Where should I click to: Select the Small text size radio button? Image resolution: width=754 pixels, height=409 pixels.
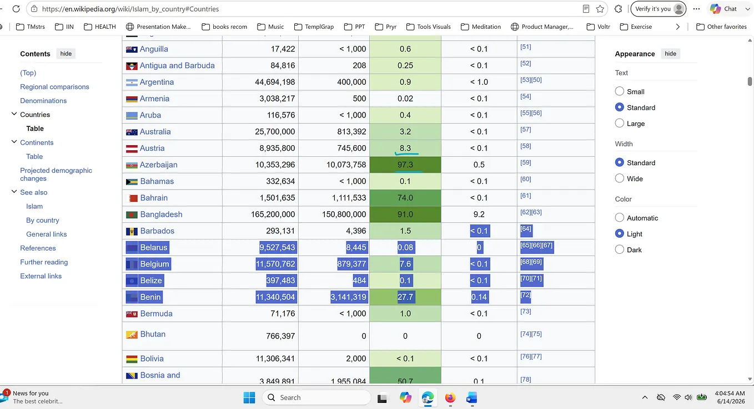point(620,91)
